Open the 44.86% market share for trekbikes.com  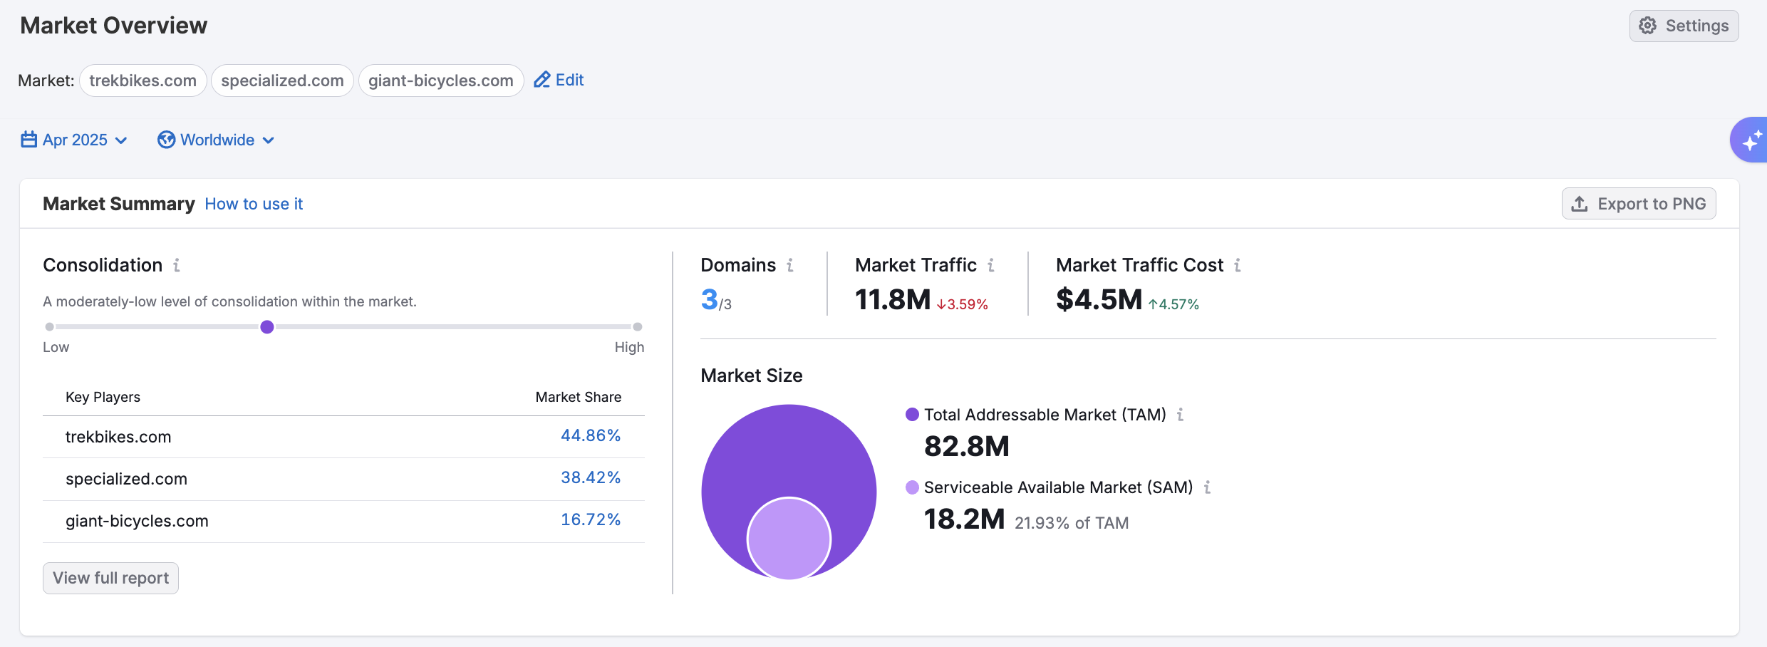(590, 435)
